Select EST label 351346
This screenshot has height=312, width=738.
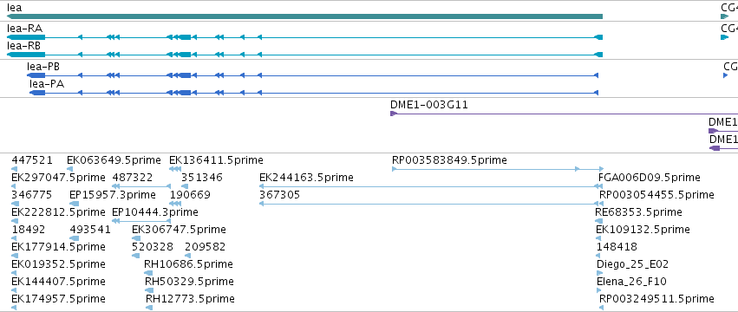point(202,178)
